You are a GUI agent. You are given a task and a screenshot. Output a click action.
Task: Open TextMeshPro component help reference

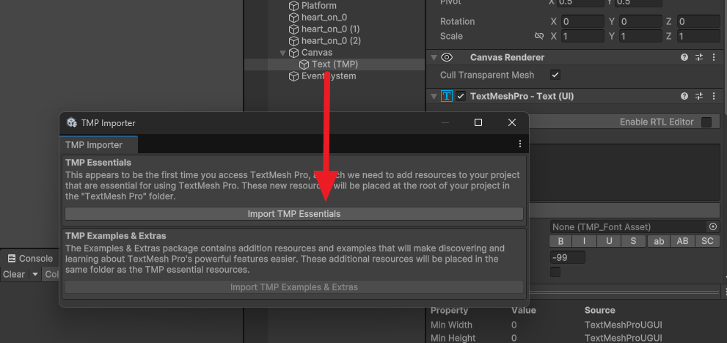pos(684,97)
